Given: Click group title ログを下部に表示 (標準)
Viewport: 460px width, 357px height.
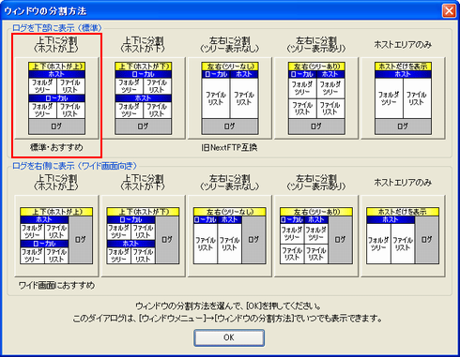Looking at the screenshot, I should 57,28.
